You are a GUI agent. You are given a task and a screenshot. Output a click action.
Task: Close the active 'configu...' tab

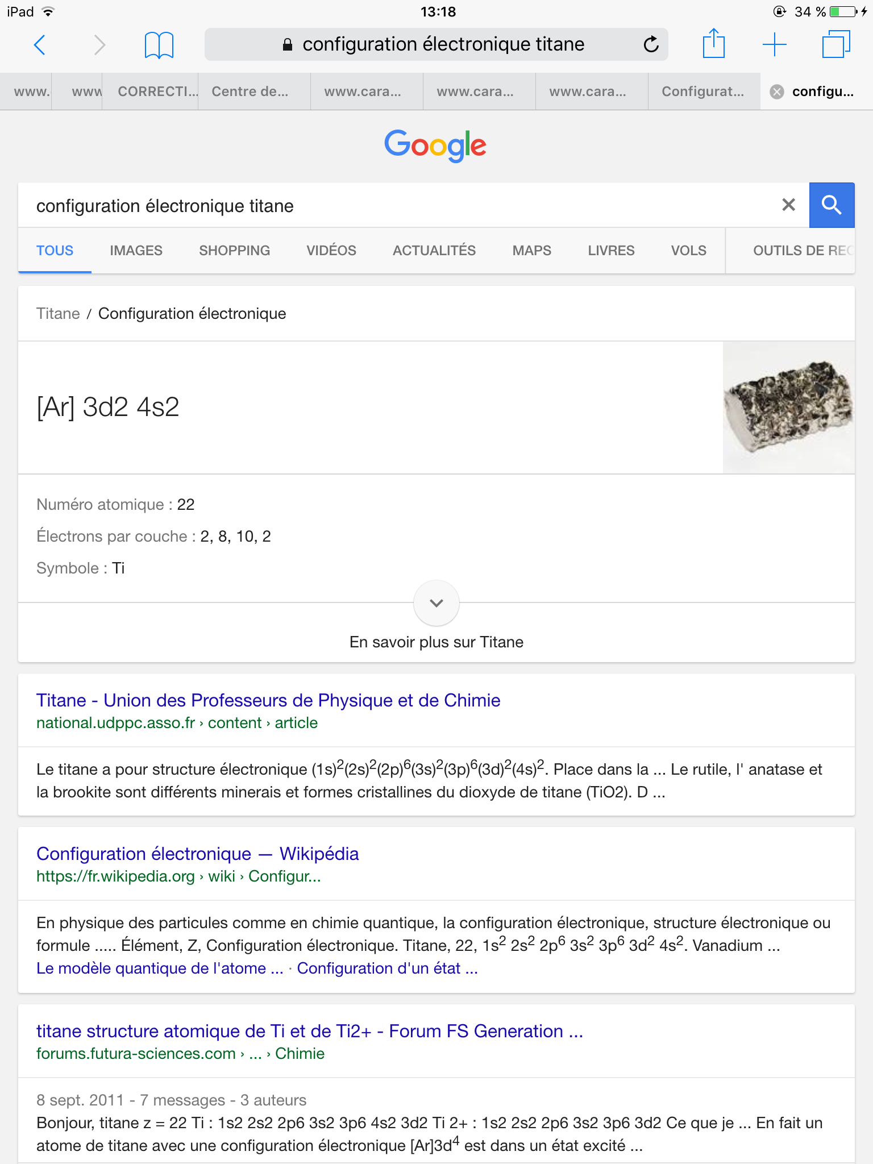click(x=776, y=92)
